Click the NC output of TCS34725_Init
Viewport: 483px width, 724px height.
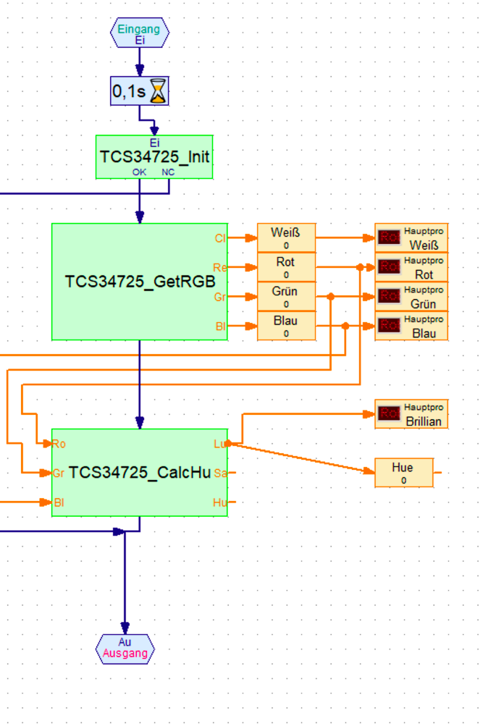tap(168, 172)
